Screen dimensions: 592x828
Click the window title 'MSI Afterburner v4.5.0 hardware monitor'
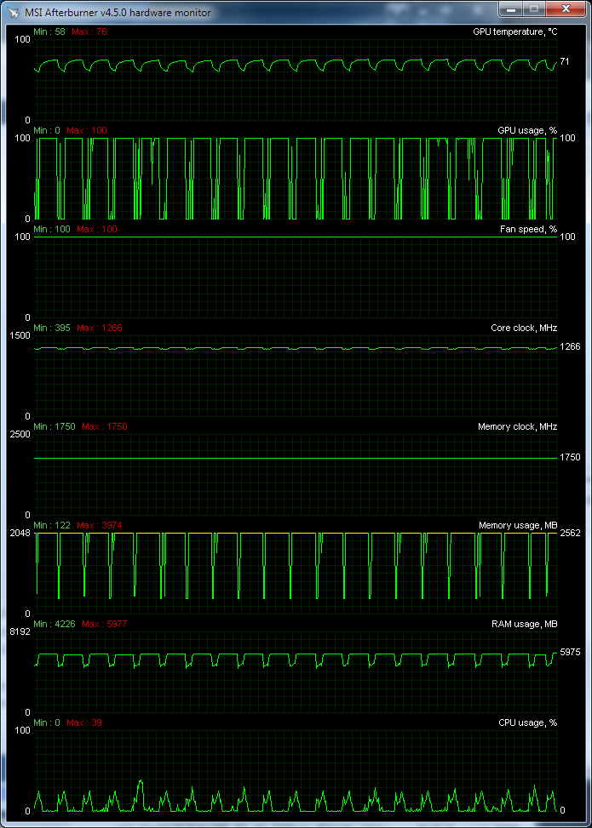[118, 12]
